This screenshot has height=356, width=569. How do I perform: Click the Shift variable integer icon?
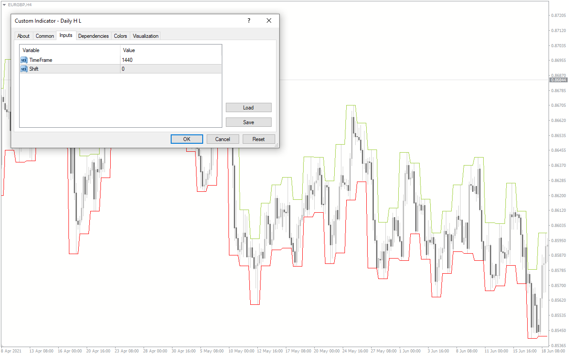click(x=24, y=69)
